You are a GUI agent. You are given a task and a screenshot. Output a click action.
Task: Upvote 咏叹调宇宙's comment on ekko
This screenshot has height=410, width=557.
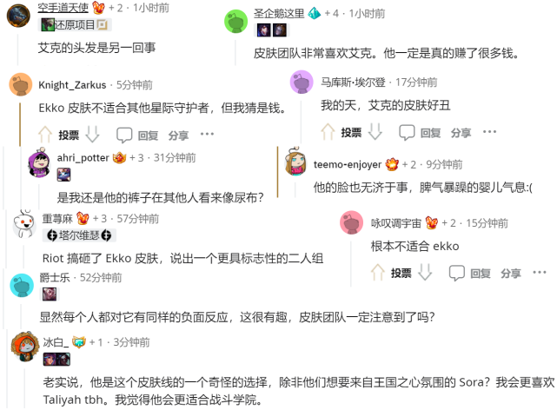[x=378, y=273]
